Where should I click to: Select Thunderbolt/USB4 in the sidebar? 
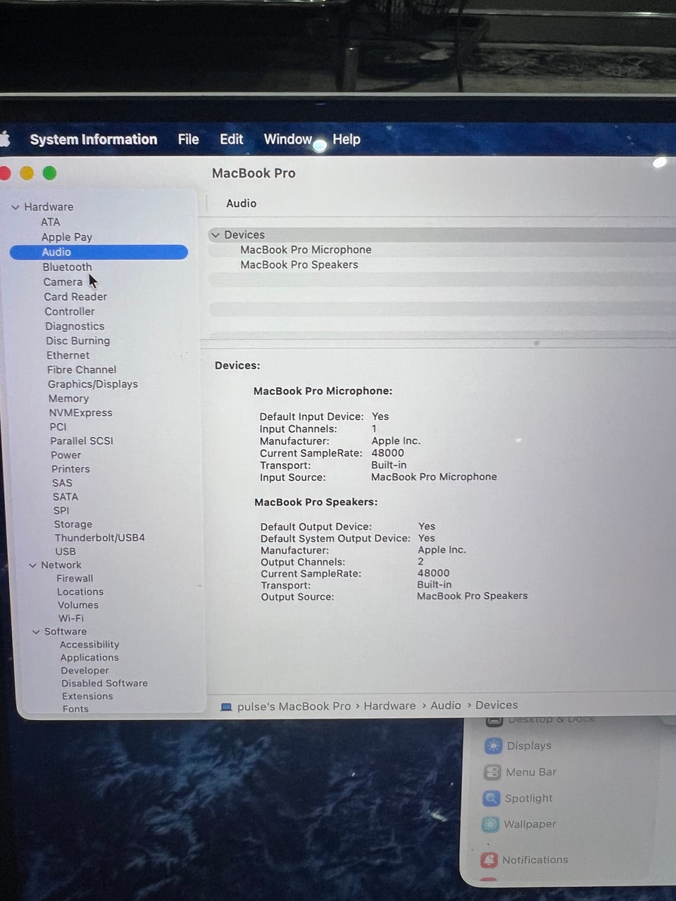click(99, 538)
